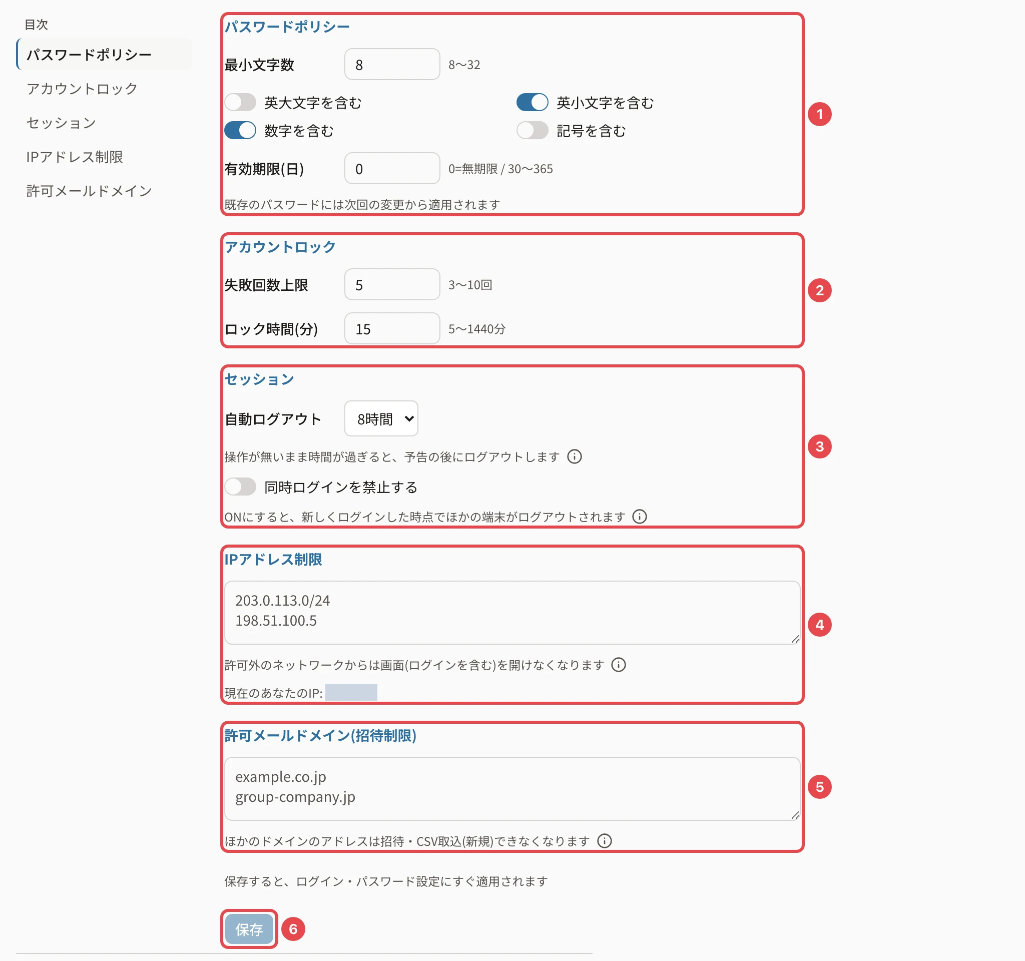The width and height of the screenshot is (1025, 961).
Task: Click info icon beside auto-logout description
Action: tap(575, 457)
